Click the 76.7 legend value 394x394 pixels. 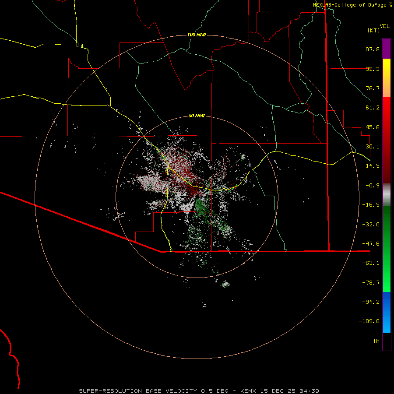coord(373,88)
